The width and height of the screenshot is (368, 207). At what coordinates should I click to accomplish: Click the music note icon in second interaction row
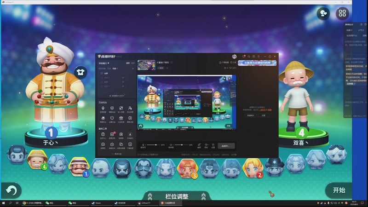130,119
